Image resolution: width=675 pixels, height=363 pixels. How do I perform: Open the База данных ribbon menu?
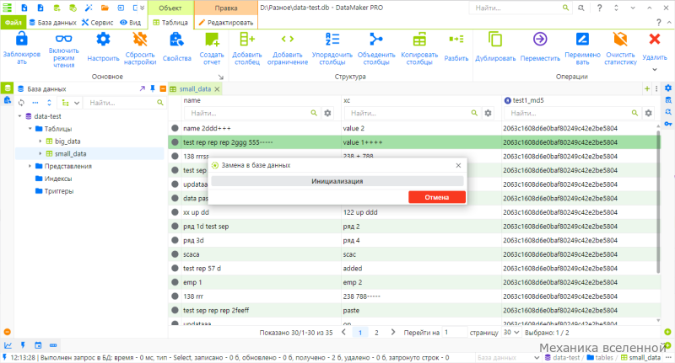point(52,23)
